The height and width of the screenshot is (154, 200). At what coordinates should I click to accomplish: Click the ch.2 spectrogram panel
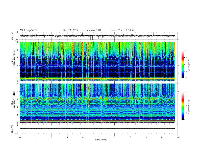[97, 103]
